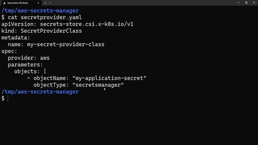The image size is (258, 145).
Task: Click the 'my-secret-provider-class' name value
Action: [66, 44]
